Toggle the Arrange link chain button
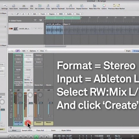This screenshot has width=139, height=139. click(x=18, y=14)
